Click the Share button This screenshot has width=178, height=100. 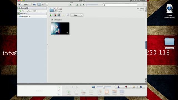[75, 15]
